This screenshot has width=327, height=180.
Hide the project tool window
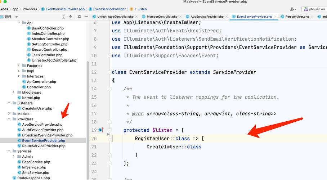point(86,17)
